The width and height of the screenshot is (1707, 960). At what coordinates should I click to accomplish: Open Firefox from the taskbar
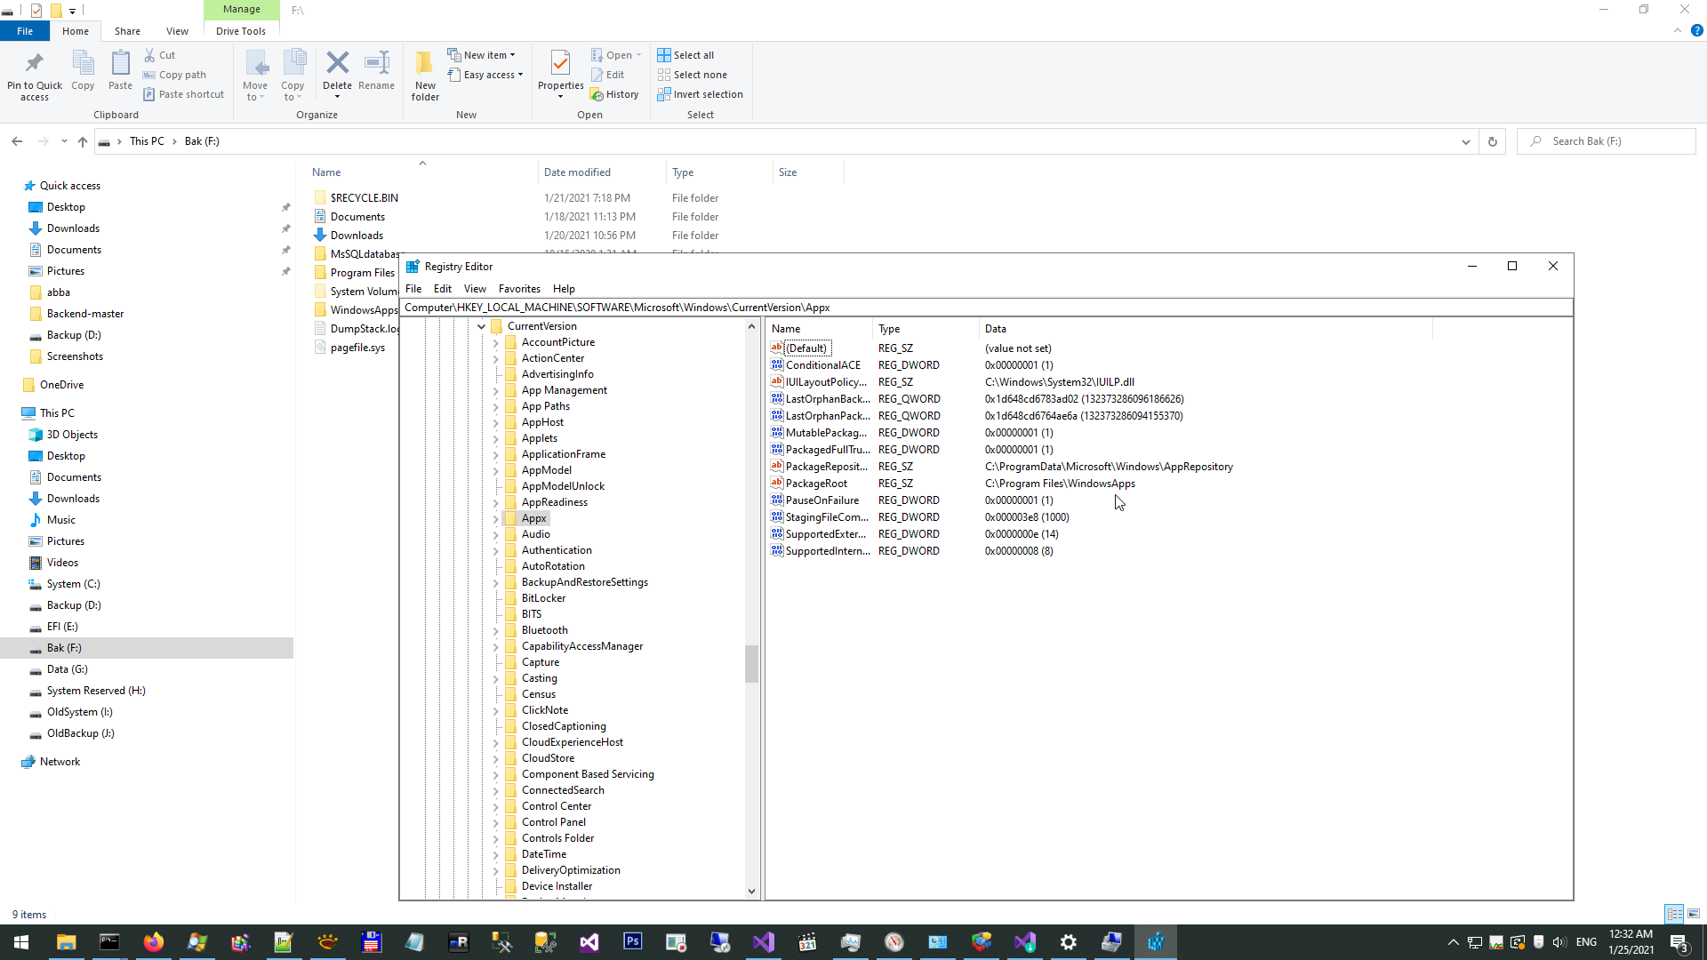click(x=154, y=942)
